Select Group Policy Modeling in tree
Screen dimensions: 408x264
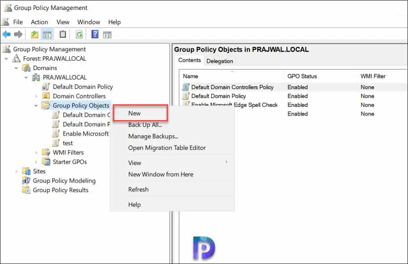pos(64,181)
